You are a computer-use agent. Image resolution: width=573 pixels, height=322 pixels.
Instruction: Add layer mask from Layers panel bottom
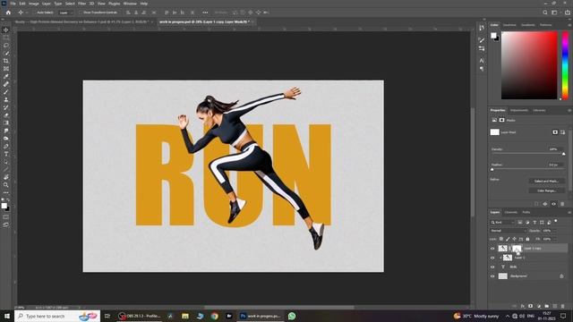click(x=531, y=306)
